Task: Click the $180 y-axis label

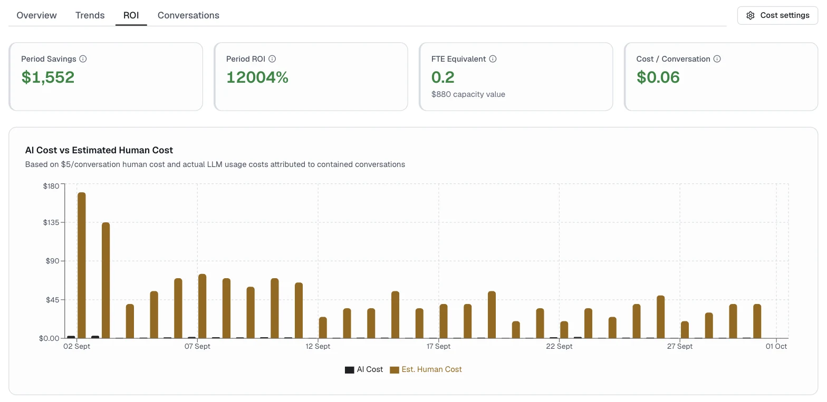Action: 51,186
